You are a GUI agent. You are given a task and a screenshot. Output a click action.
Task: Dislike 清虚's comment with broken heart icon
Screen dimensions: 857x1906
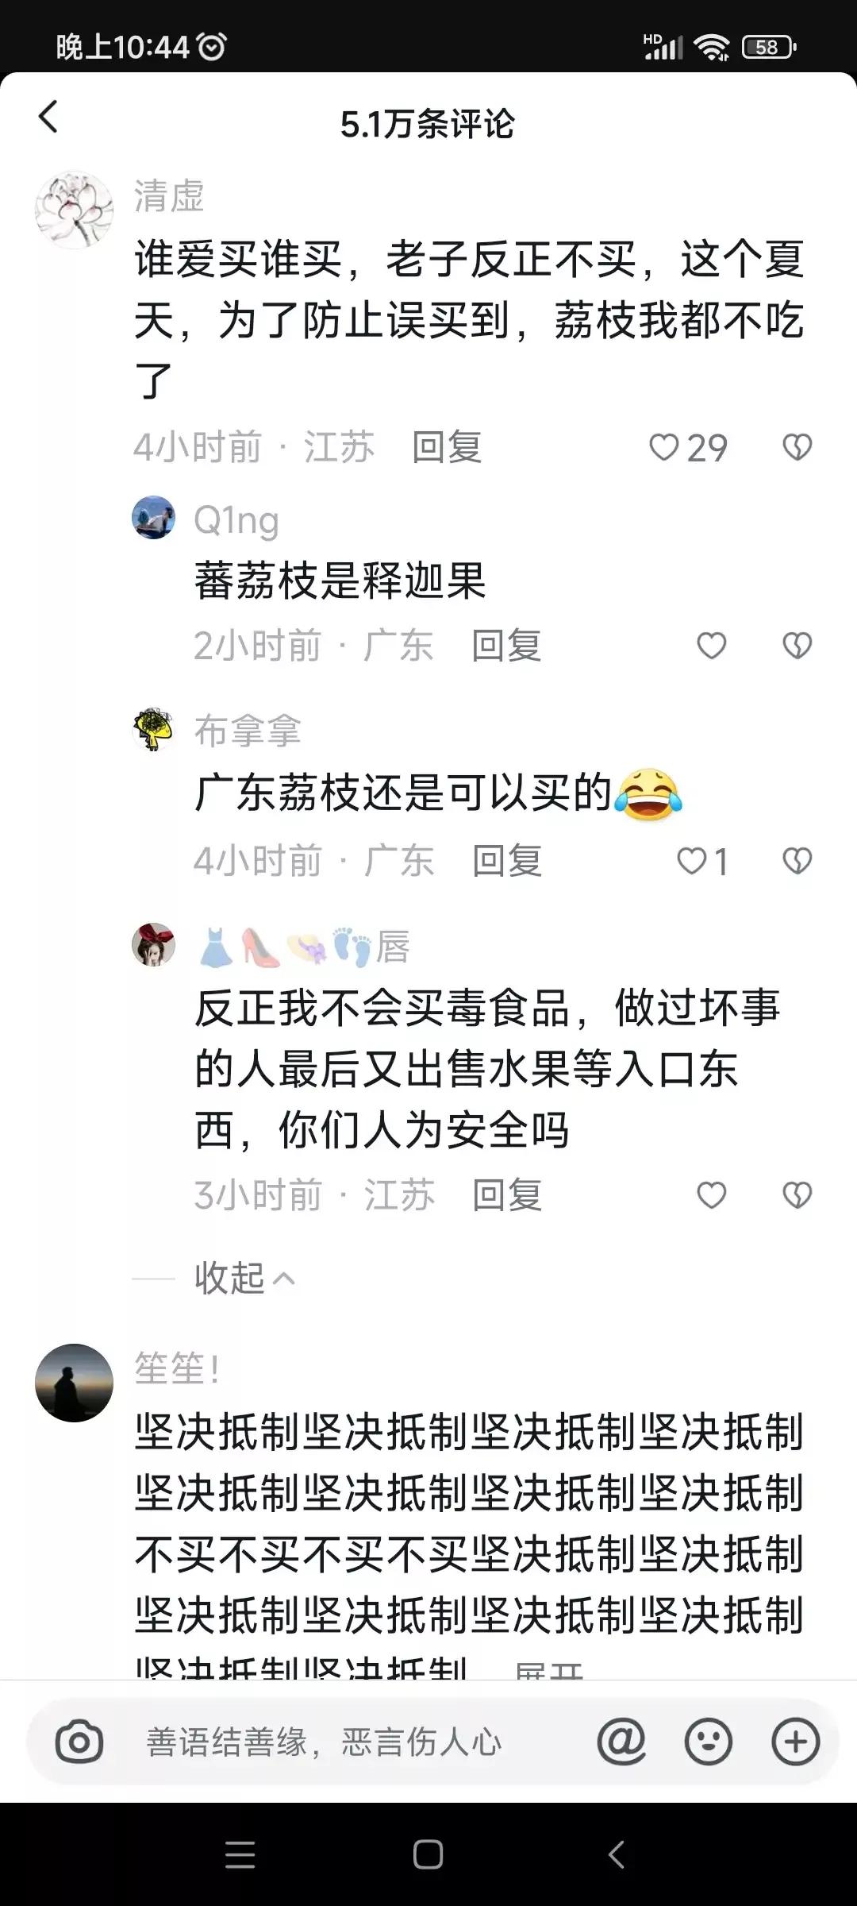pos(797,447)
